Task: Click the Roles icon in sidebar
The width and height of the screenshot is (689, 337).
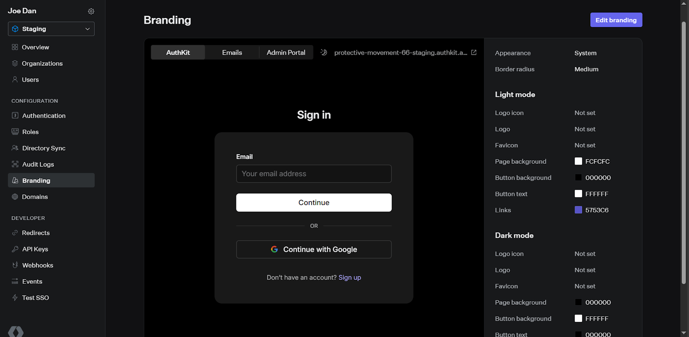Action: pos(15,132)
